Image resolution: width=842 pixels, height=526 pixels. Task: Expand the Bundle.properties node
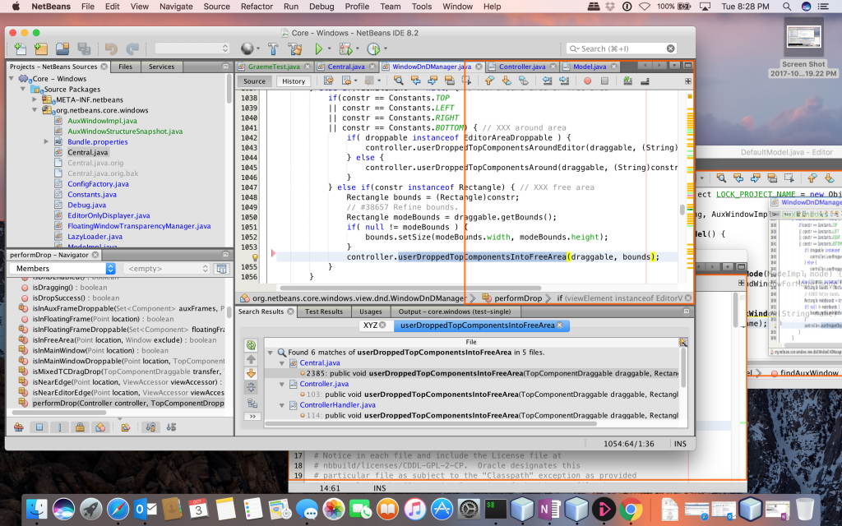pos(46,141)
